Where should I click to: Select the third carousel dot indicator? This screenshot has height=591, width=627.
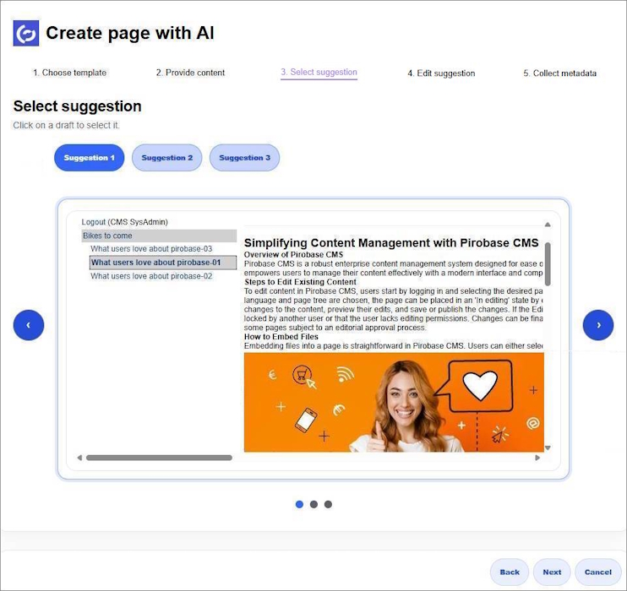(328, 505)
